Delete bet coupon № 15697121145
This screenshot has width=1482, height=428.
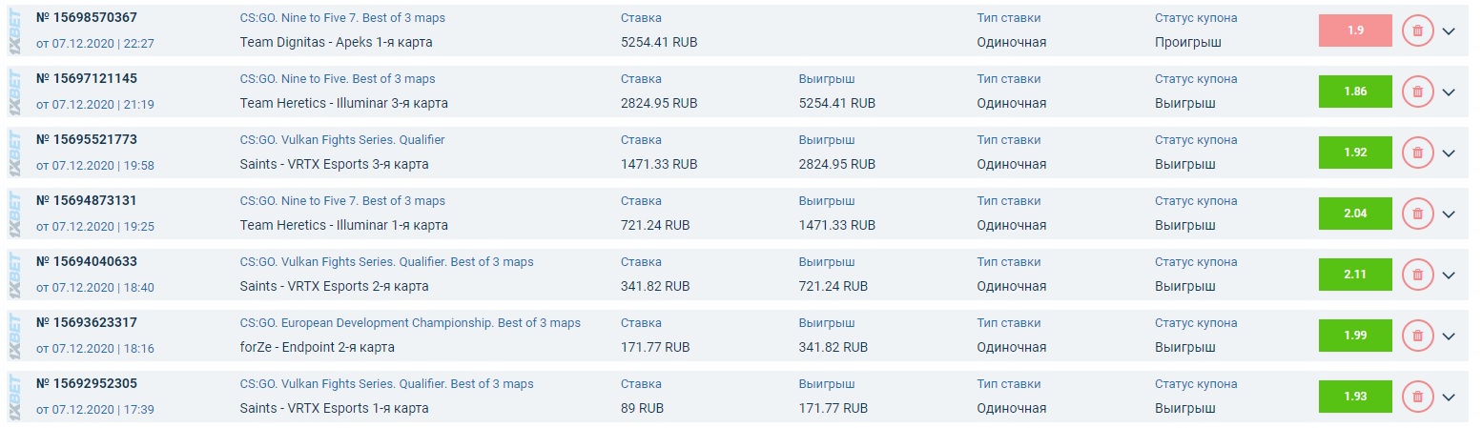(x=1417, y=92)
